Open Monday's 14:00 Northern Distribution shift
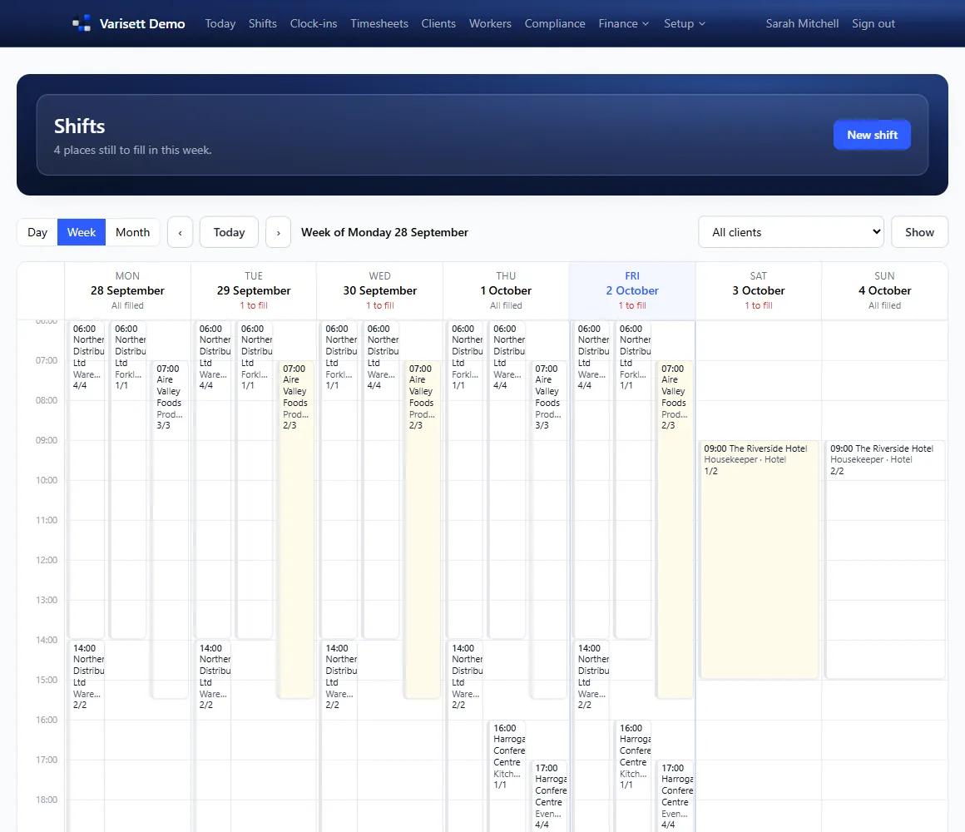This screenshot has width=965, height=832. point(87,735)
